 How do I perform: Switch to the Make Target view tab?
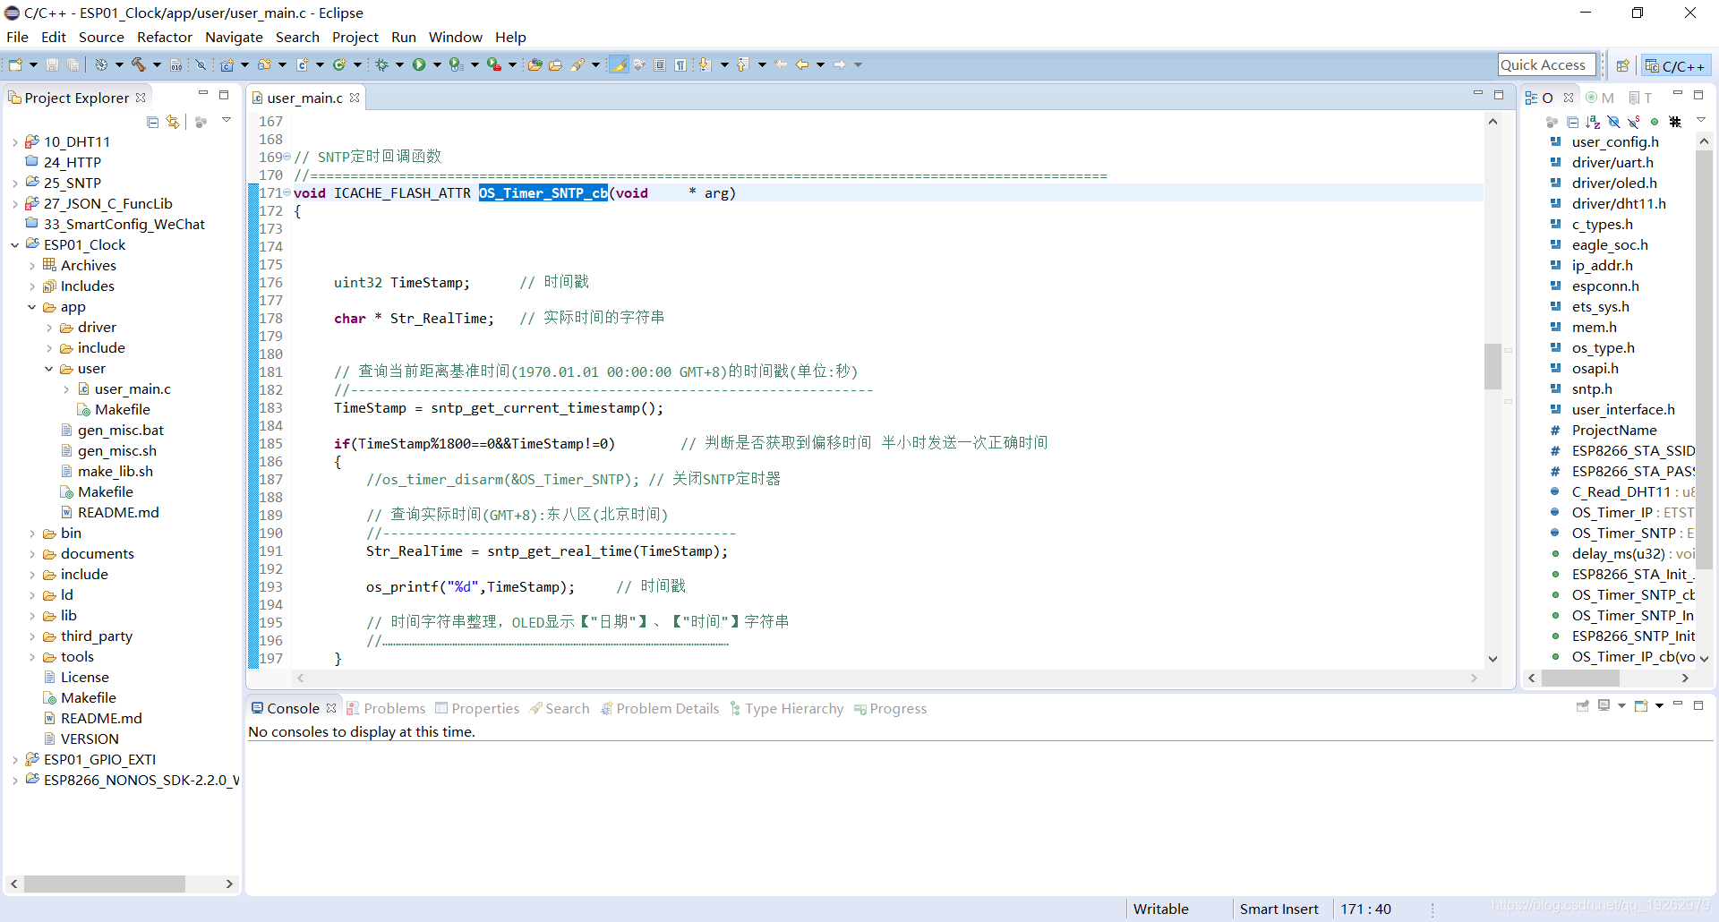point(1599,98)
